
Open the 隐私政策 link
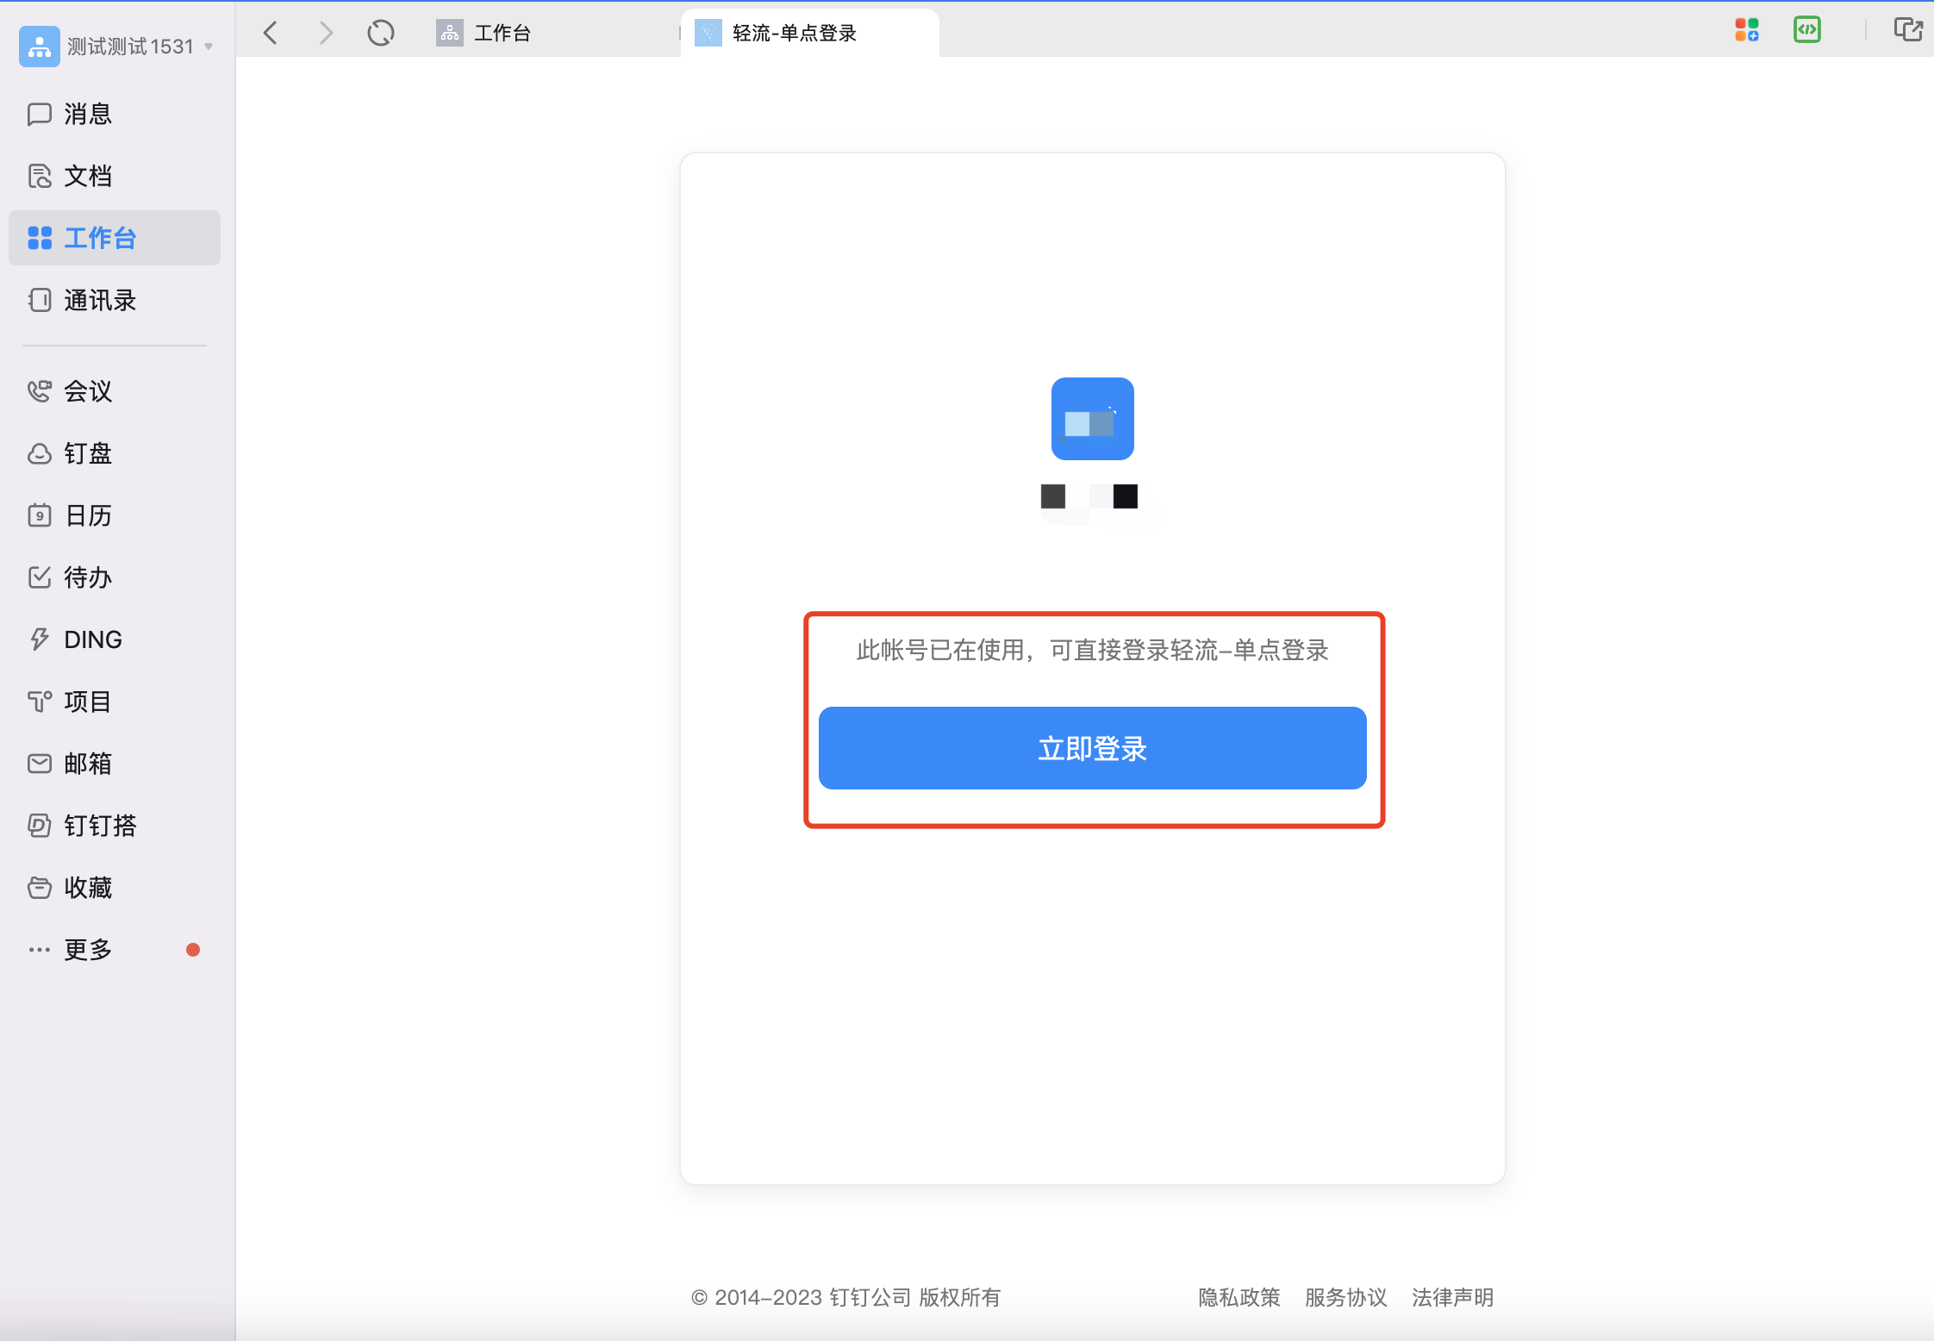pos(1239,1297)
